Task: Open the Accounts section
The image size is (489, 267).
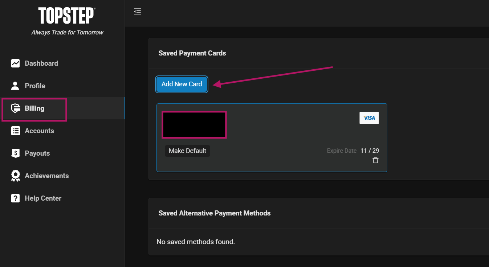Action: click(62, 131)
